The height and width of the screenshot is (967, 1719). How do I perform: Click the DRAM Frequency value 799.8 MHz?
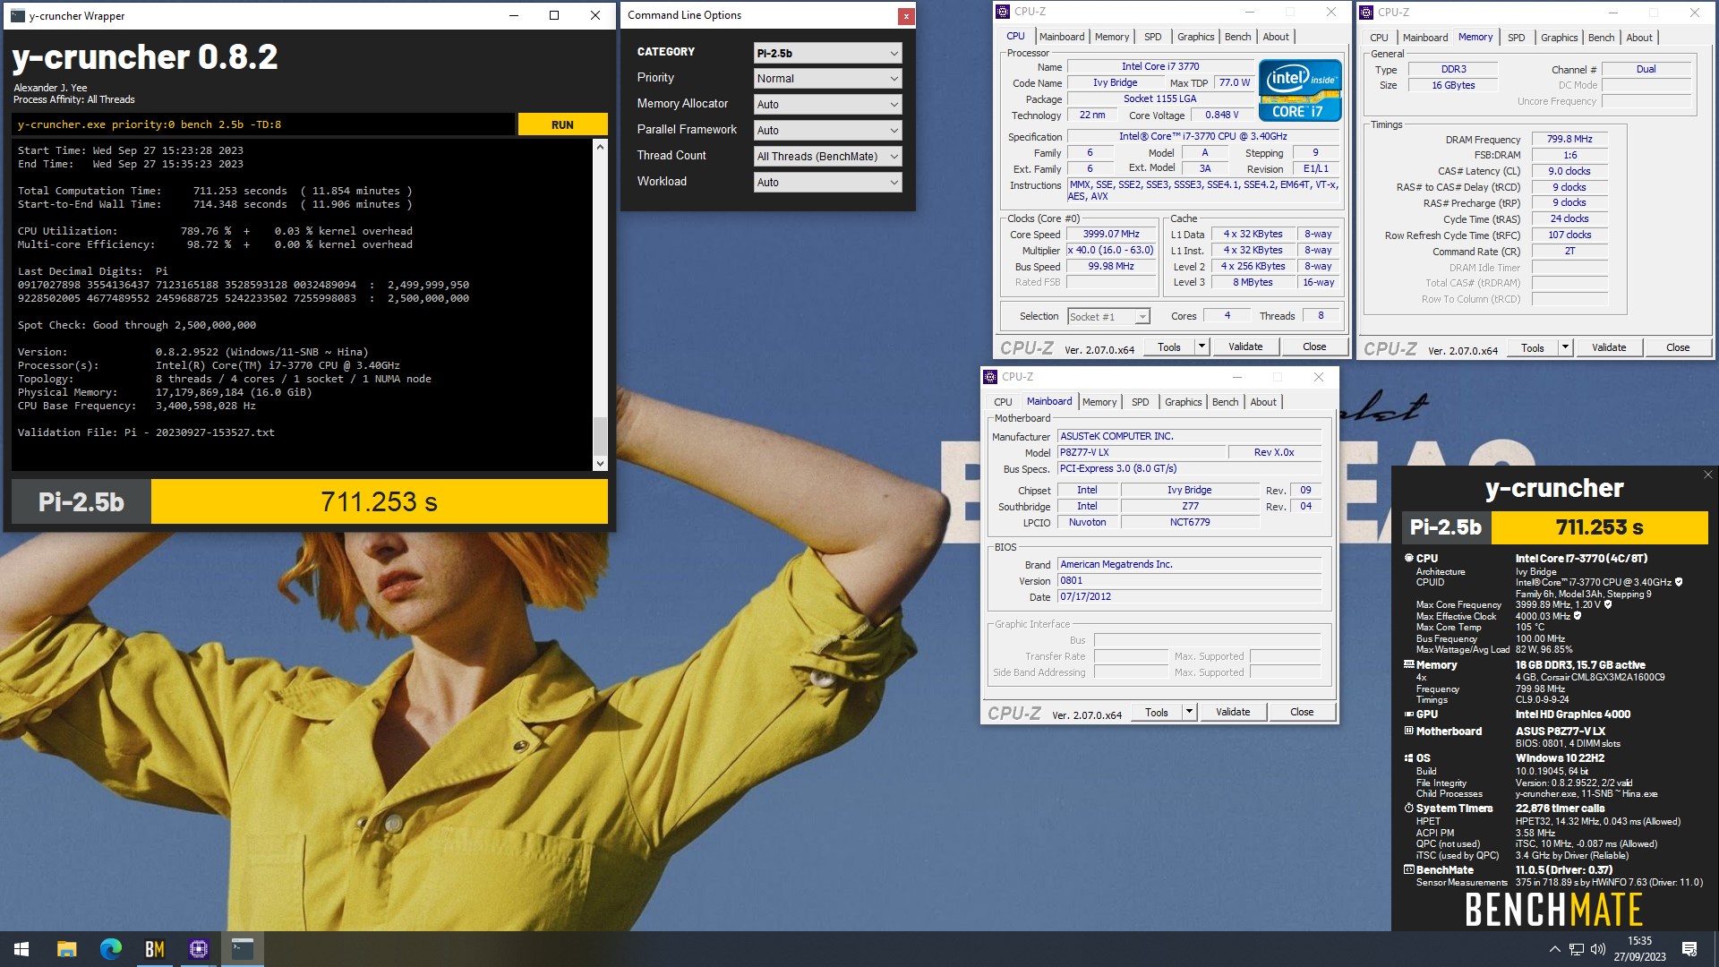click(x=1569, y=140)
